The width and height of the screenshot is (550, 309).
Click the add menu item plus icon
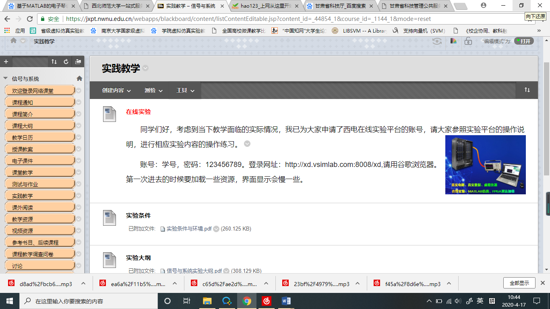point(6,62)
